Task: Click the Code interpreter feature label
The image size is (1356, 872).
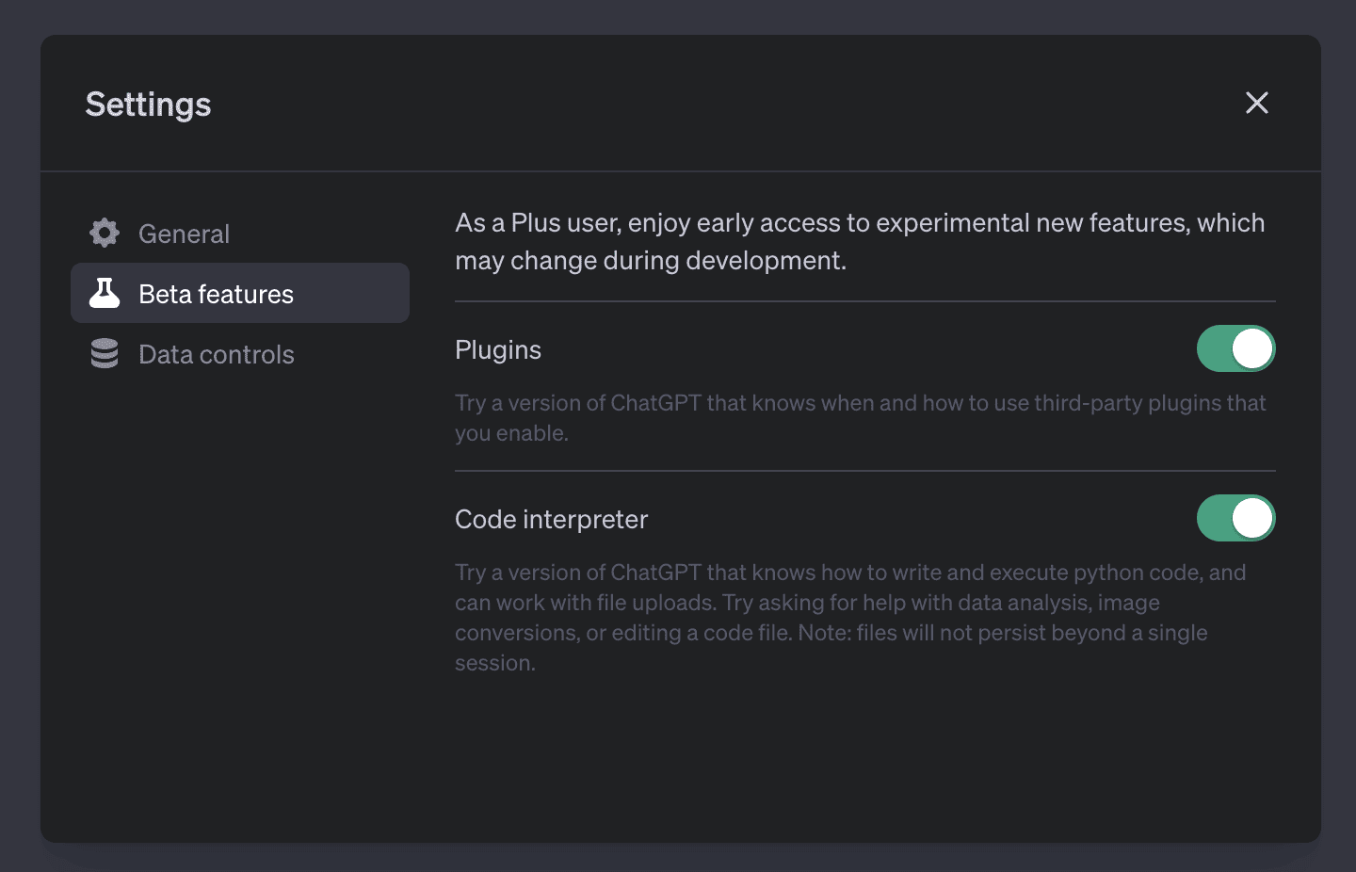Action: click(551, 519)
